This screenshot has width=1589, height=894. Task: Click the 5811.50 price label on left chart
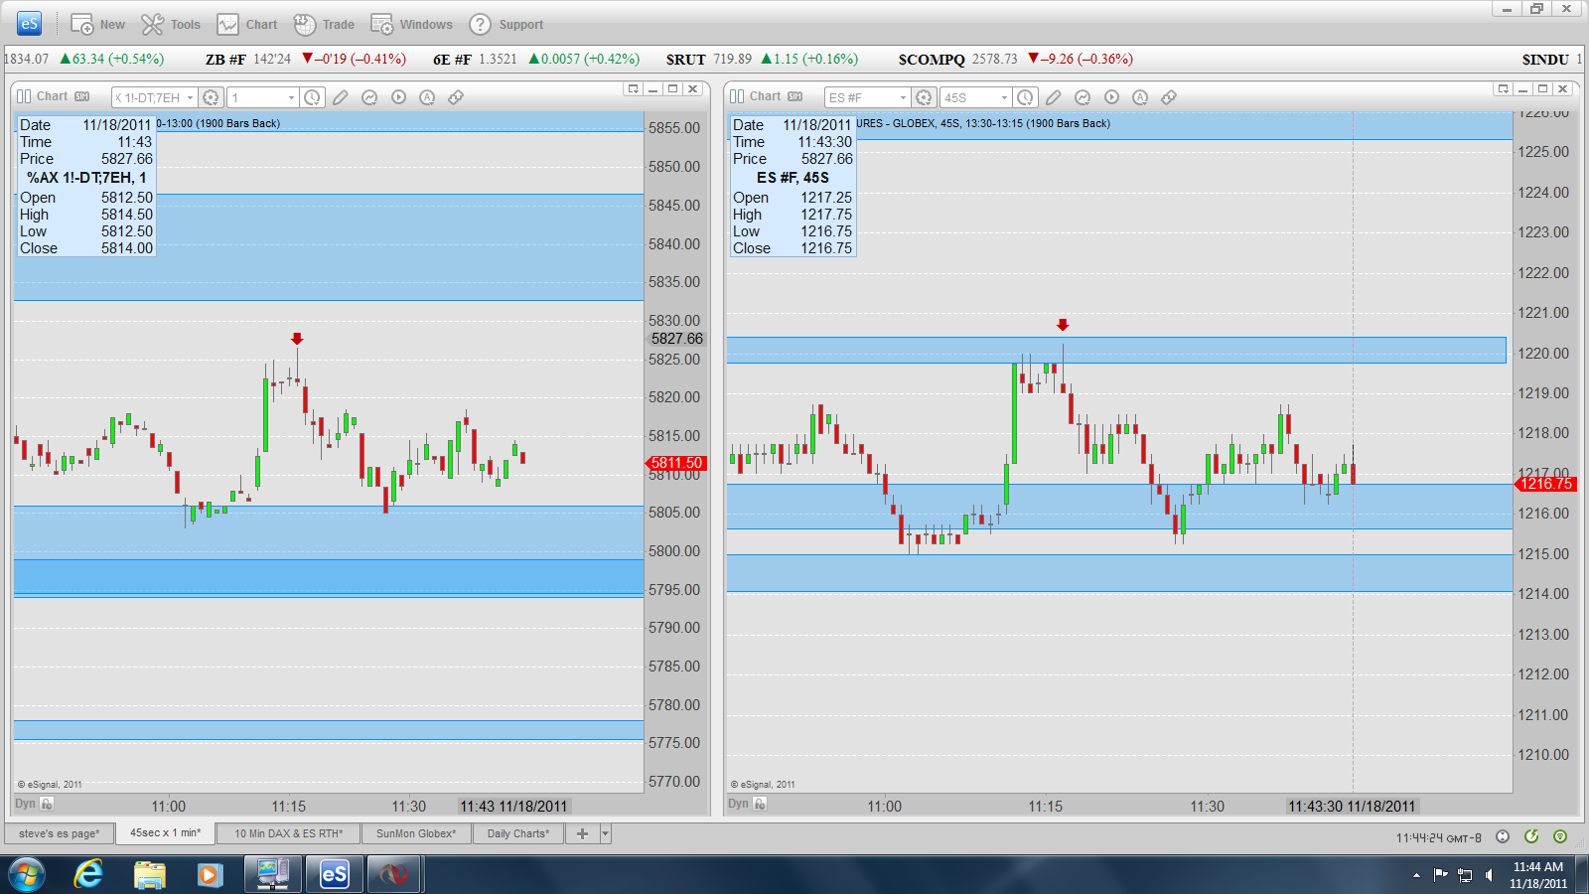point(676,463)
